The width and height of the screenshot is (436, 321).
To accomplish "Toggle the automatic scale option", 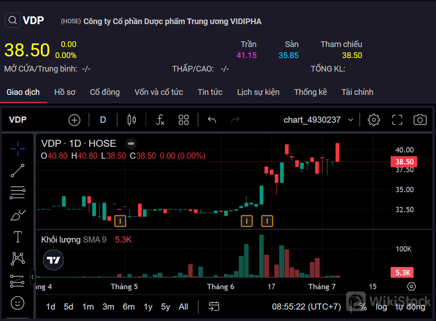I will click(x=410, y=307).
